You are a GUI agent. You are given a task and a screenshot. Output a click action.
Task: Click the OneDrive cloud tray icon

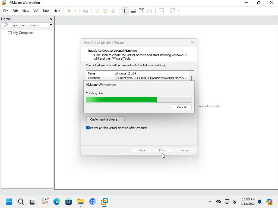pyautogui.click(x=219, y=201)
